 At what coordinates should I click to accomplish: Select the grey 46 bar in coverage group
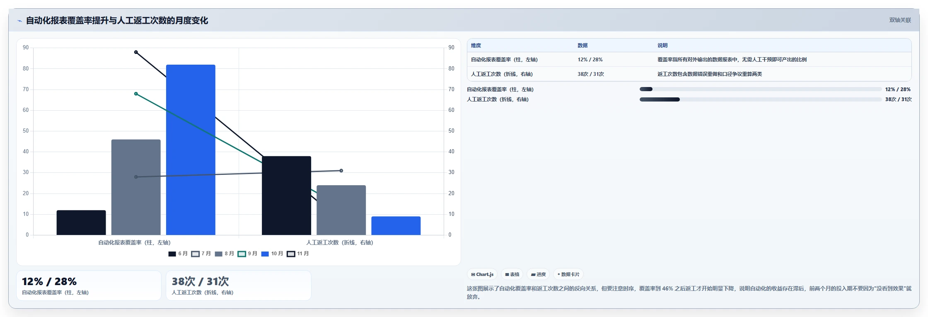coord(136,187)
